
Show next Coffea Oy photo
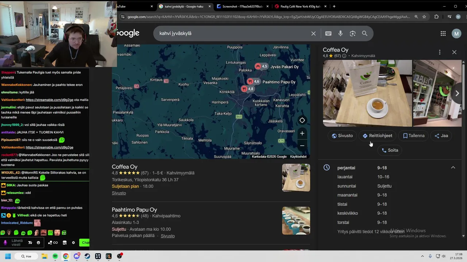[x=457, y=94]
